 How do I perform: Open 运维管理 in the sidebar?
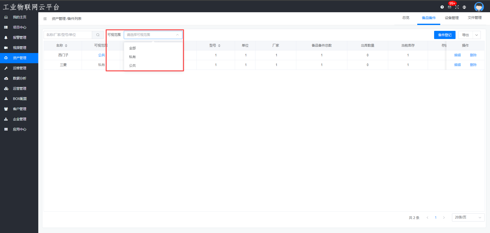[19, 68]
